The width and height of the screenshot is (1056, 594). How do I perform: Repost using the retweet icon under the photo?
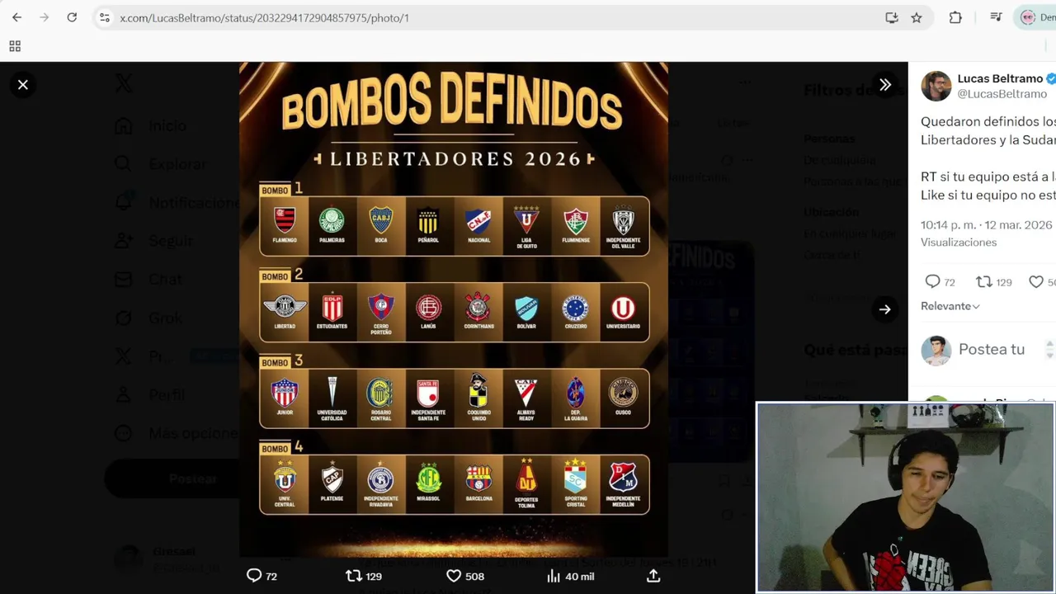(x=353, y=576)
